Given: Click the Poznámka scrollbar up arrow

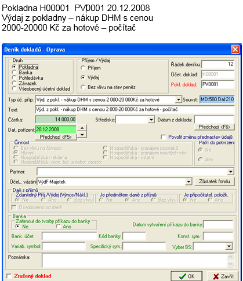Looking at the screenshot, I should (x=230, y=257).
